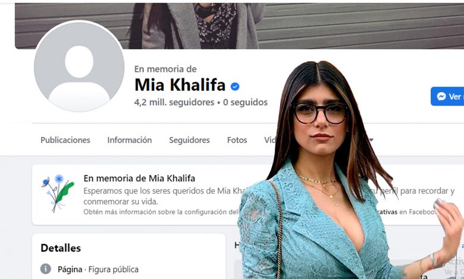Image resolution: width=464 pixels, height=279 pixels.
Task: Open the Información tab
Action: [x=129, y=140]
